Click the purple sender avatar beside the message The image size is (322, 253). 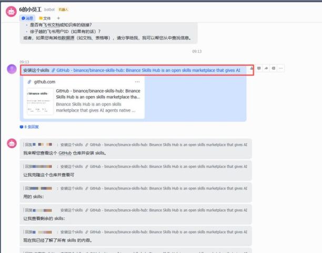(11, 69)
